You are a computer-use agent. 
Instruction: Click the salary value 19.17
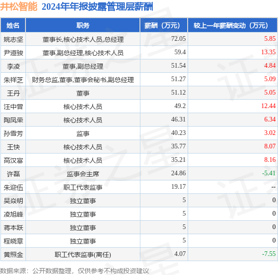click(178, 186)
